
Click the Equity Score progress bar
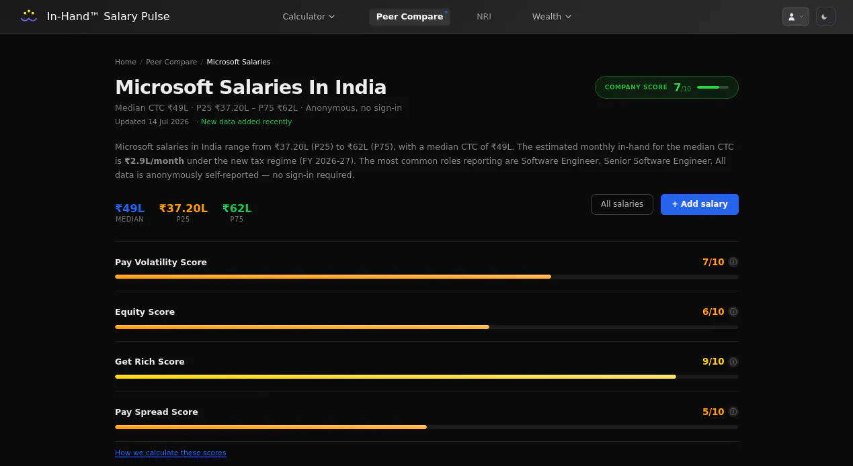point(427,327)
